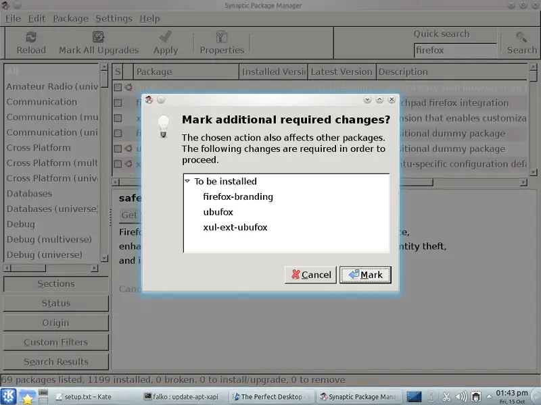Viewport: 541px width, 405px height.
Task: Show the Sections filter view
Action: (56, 283)
